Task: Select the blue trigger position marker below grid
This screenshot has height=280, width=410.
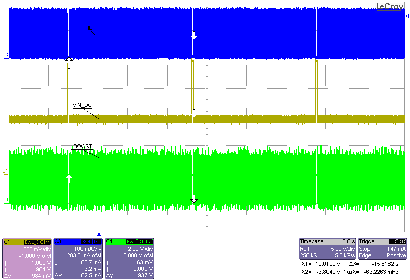Action: (99, 234)
